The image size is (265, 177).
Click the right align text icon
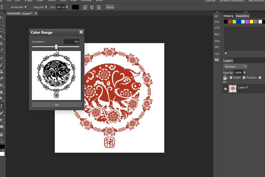click(98, 7)
